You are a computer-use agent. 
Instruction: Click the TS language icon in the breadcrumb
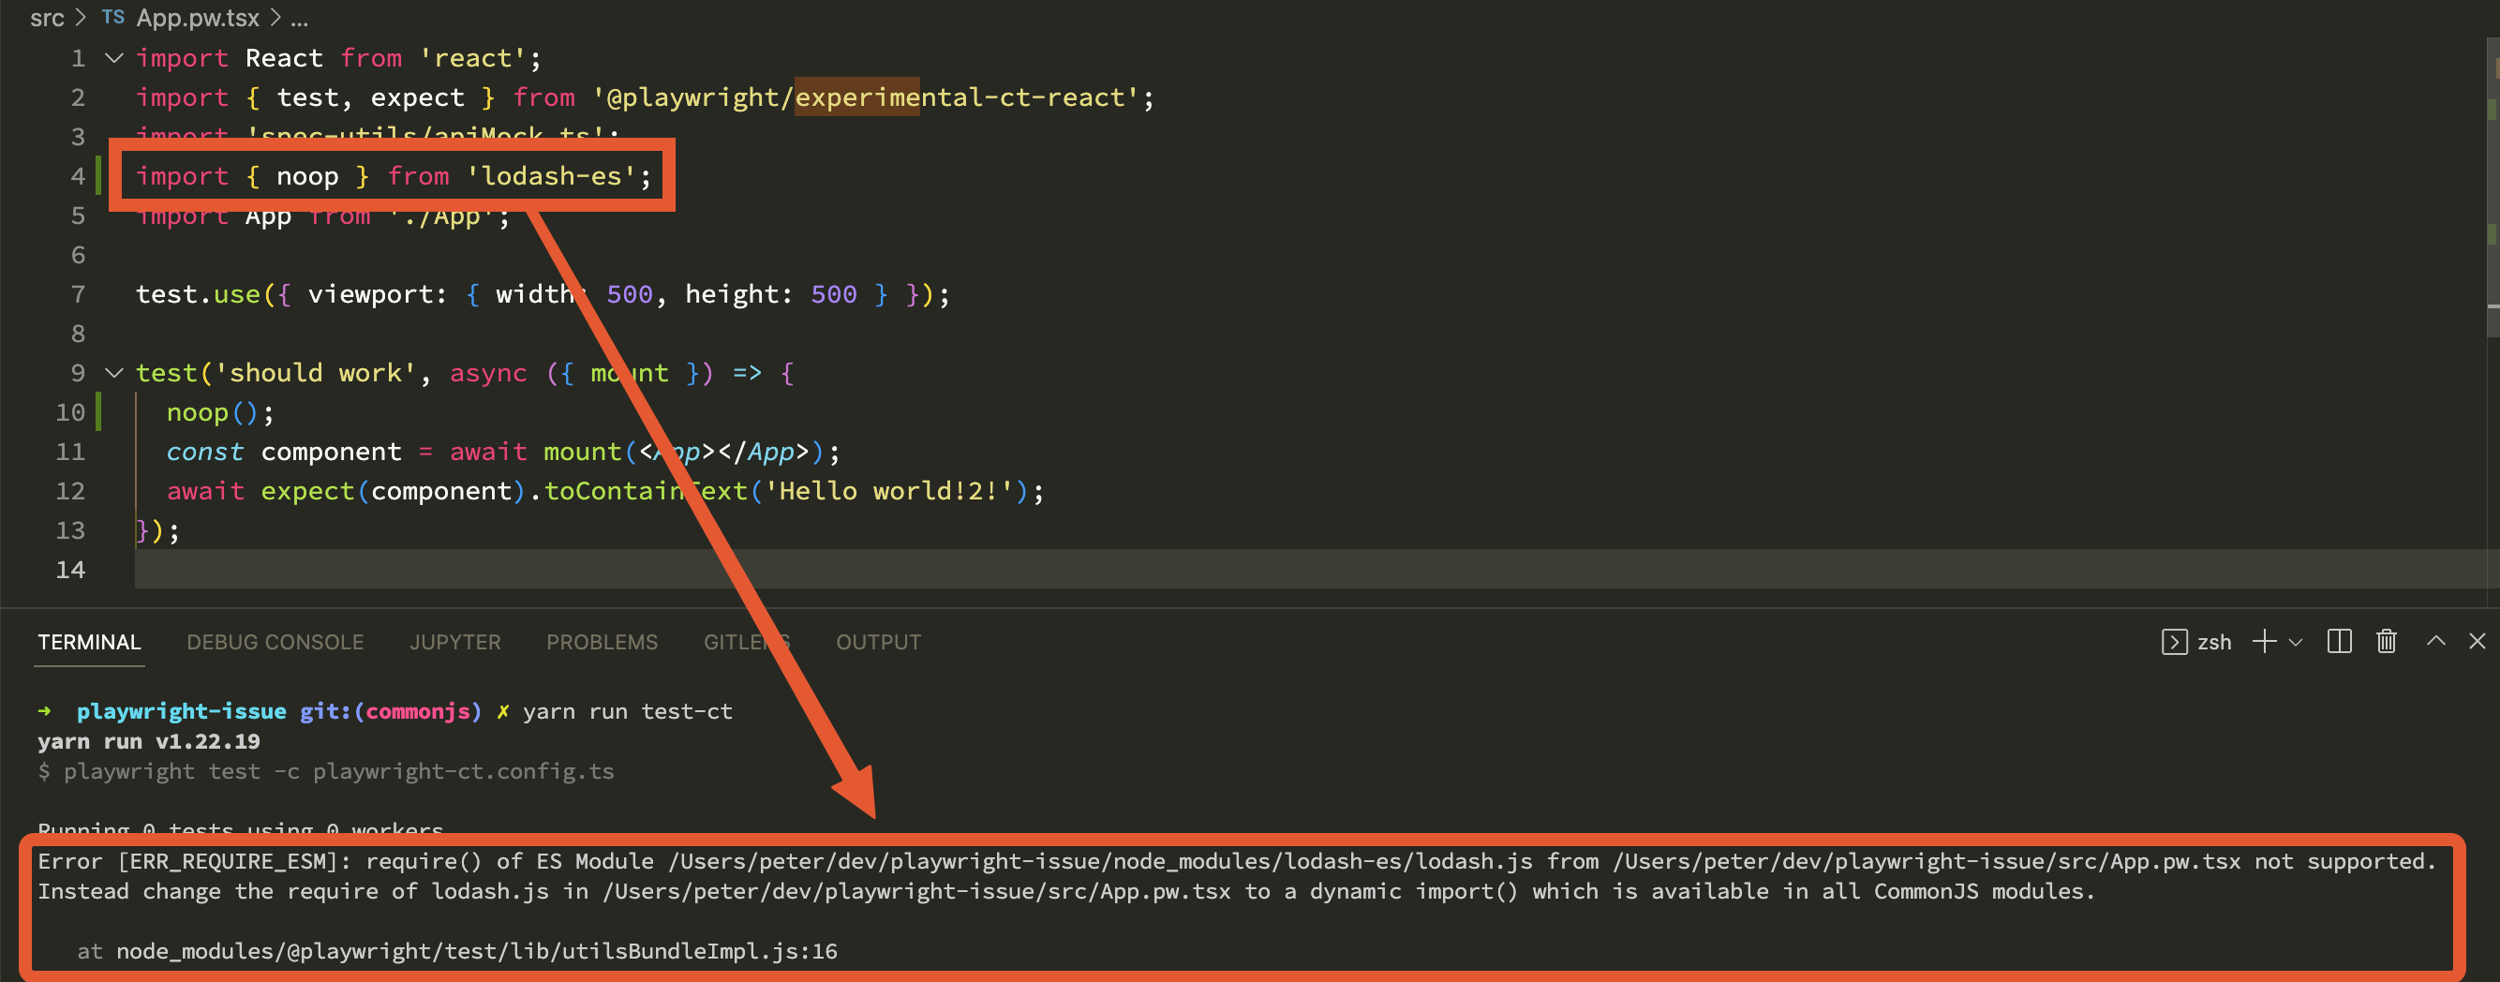(112, 17)
